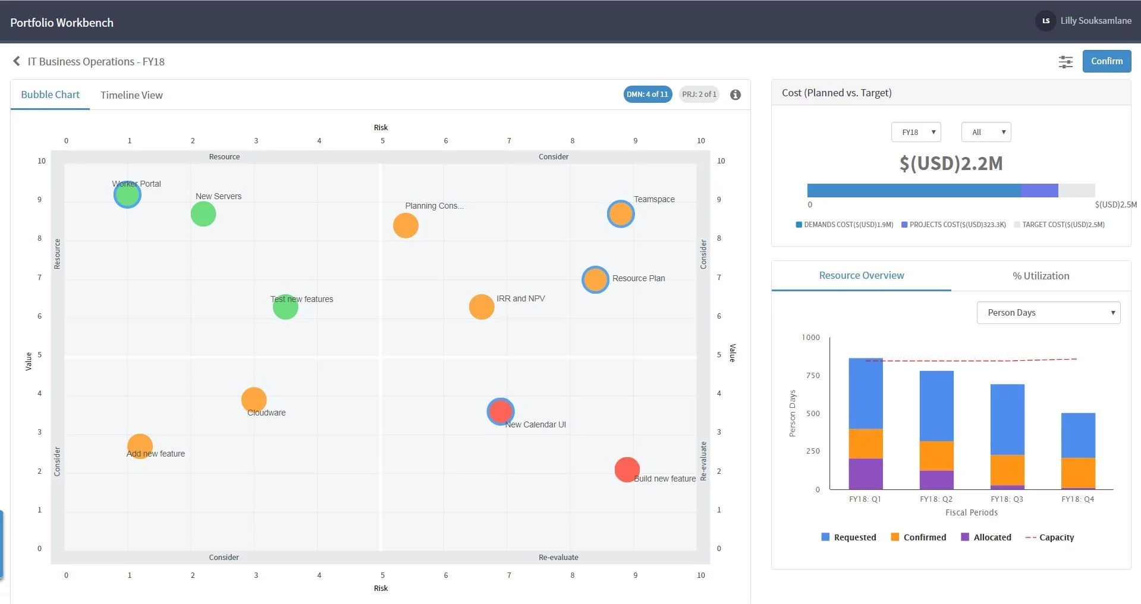Open the filter settings icon near Confirm
Image resolution: width=1141 pixels, height=604 pixels.
point(1065,61)
